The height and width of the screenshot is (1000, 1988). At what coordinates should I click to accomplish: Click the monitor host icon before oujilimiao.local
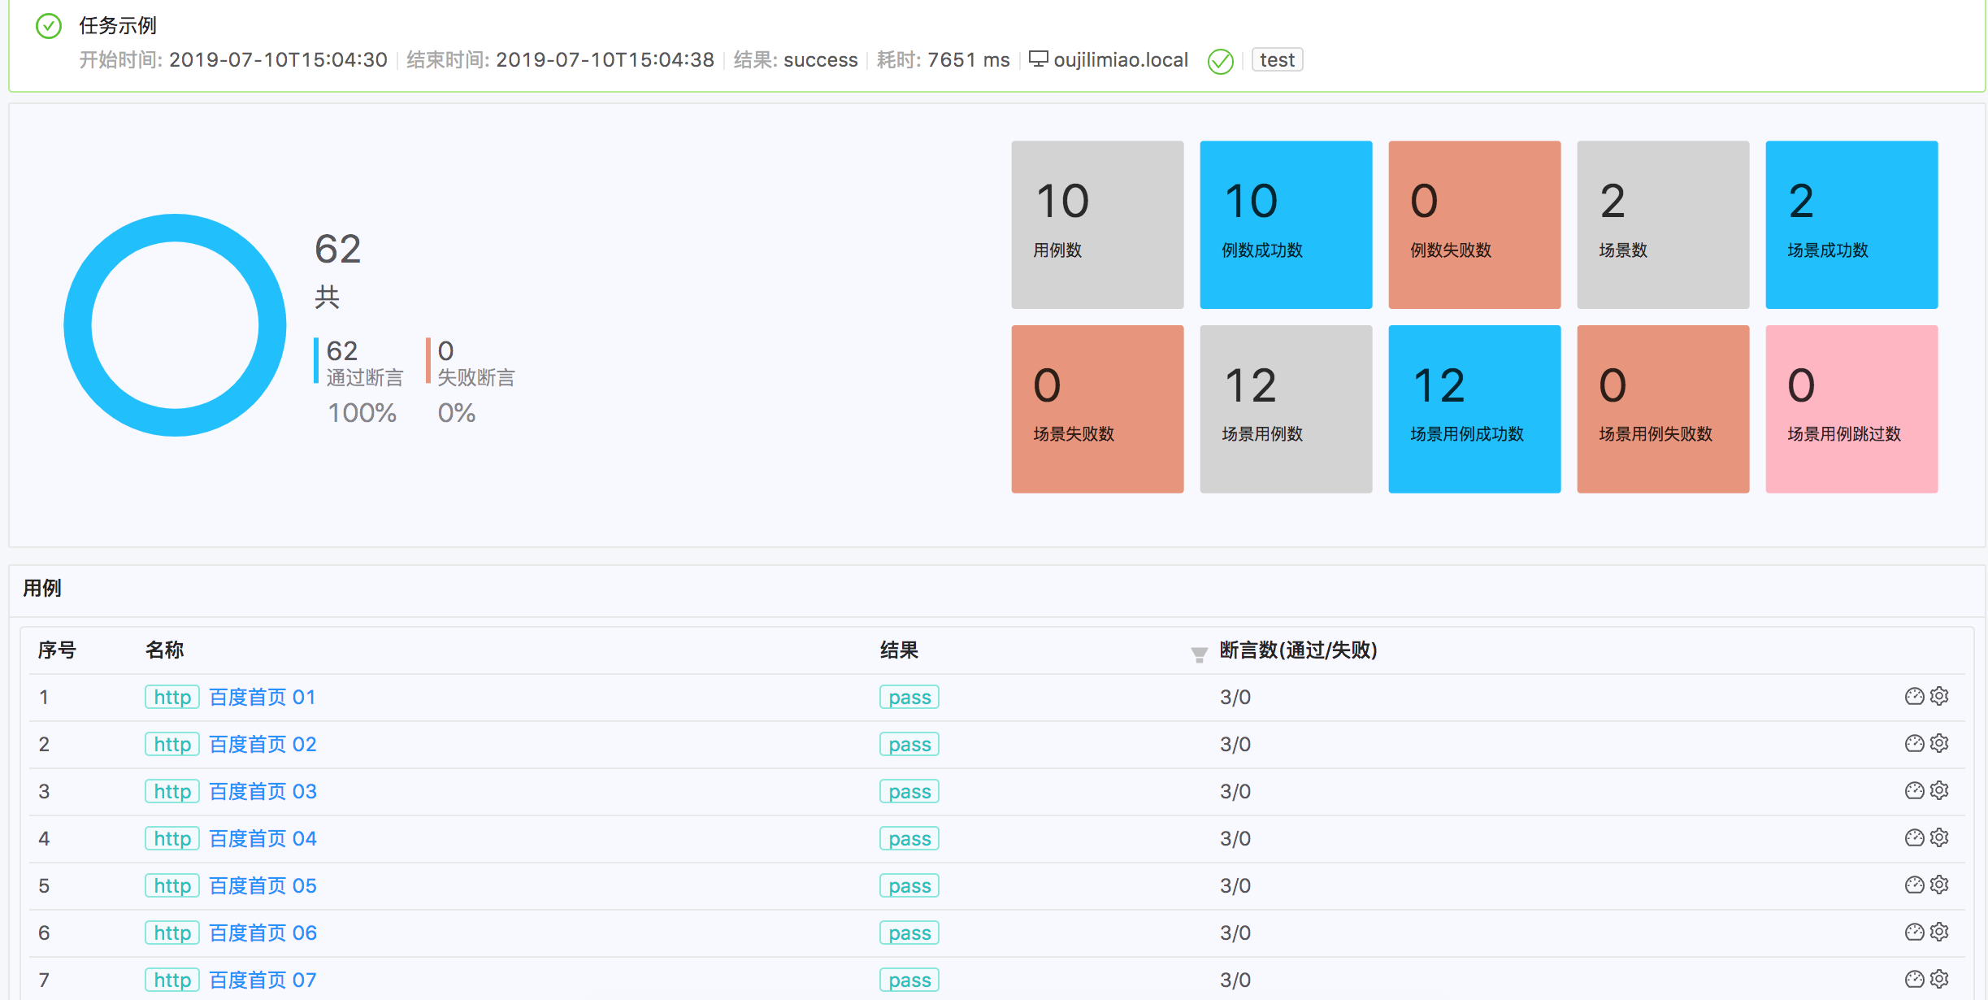click(1038, 59)
